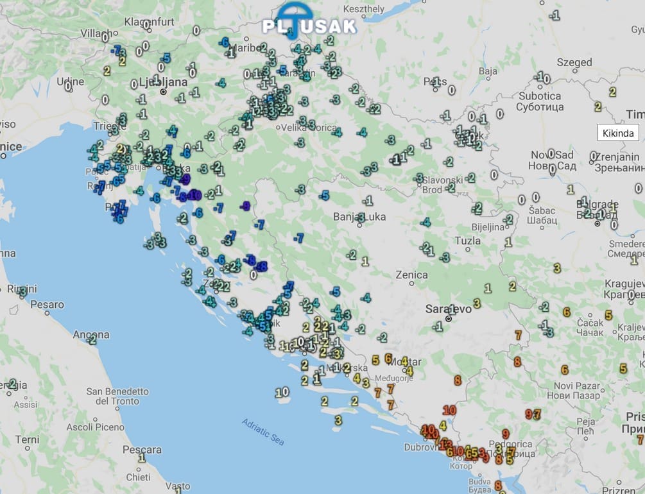The image size is (645, 494).
Task: Click the San Benedetto del Tronto label
Action: click(117, 396)
